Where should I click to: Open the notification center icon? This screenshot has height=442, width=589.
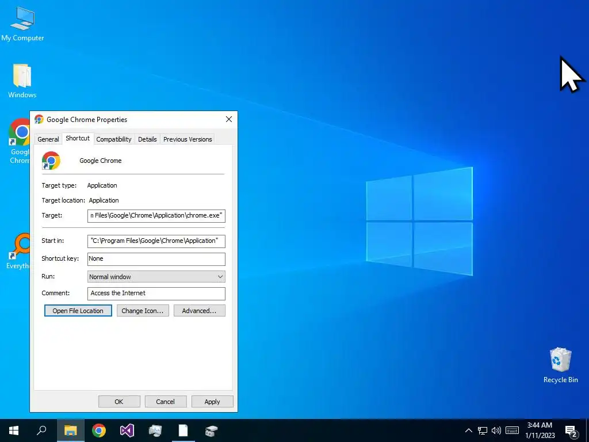[x=571, y=431]
